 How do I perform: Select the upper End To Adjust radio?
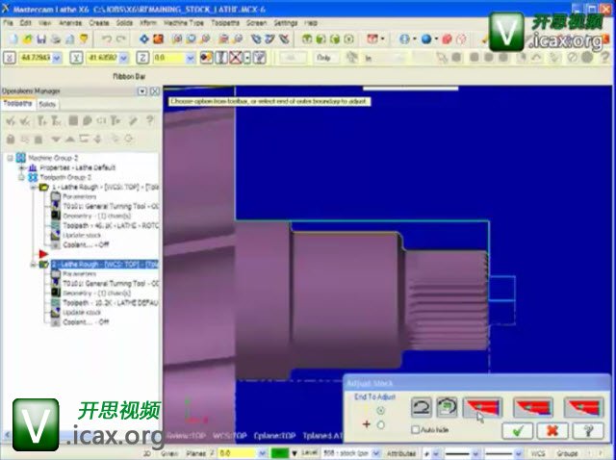click(380, 411)
